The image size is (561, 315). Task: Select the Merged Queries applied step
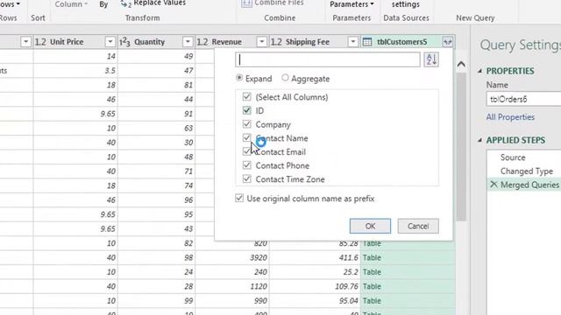pos(529,185)
